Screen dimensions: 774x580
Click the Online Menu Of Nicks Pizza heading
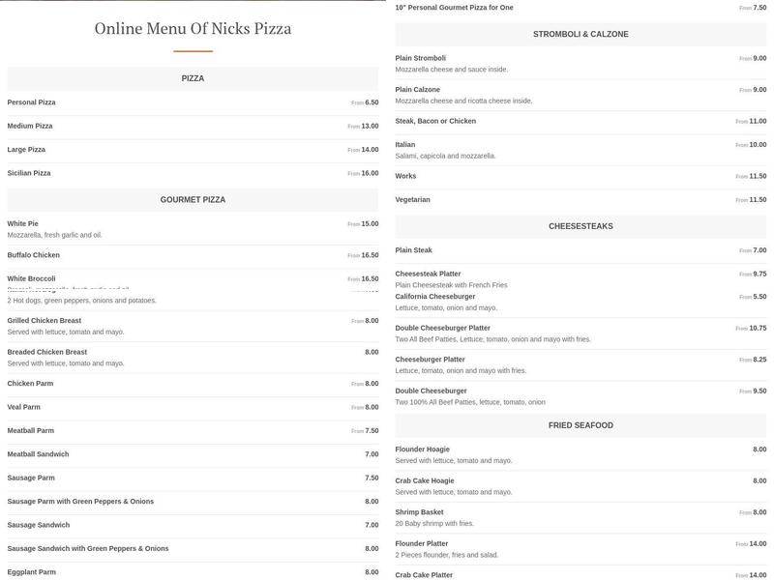coord(193,28)
